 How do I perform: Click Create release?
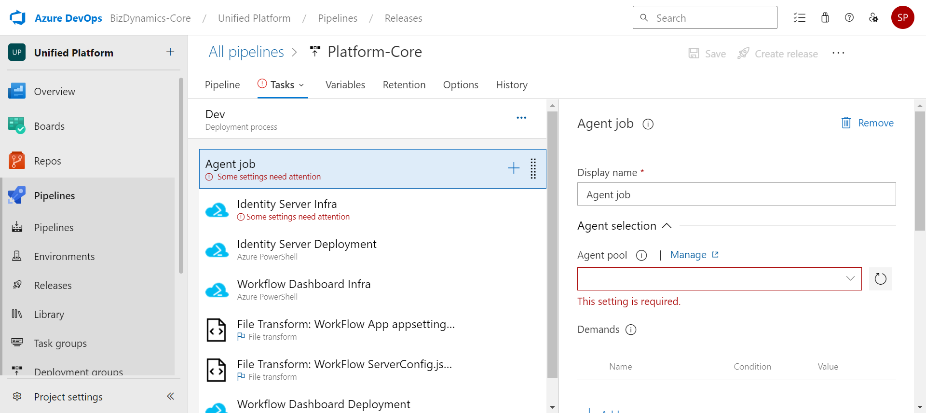point(777,54)
